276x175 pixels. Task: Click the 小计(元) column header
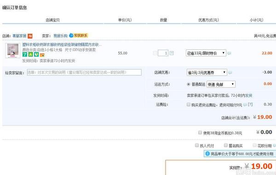click(257, 20)
